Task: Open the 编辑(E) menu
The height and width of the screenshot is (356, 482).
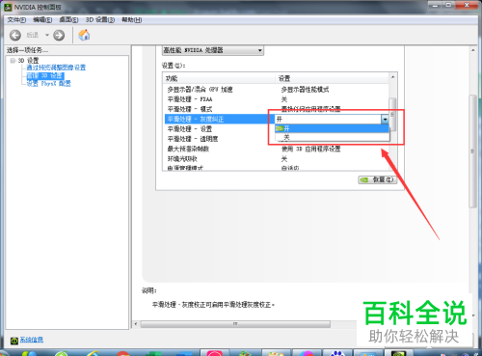Action: pos(42,20)
